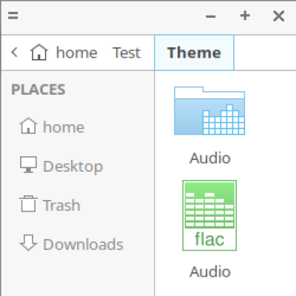Click the monitor icon beside Desktop

(x=28, y=165)
